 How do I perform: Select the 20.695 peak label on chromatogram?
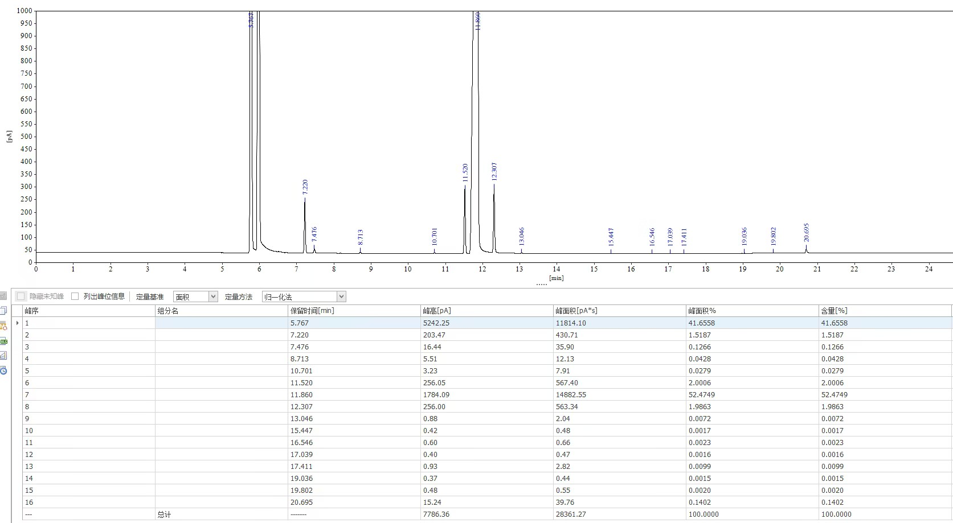[807, 232]
